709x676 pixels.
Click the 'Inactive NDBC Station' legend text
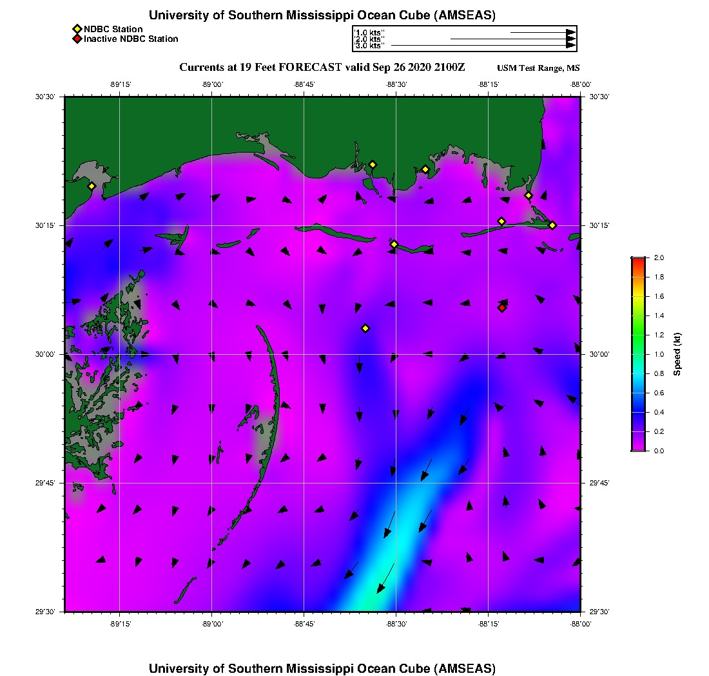[131, 39]
